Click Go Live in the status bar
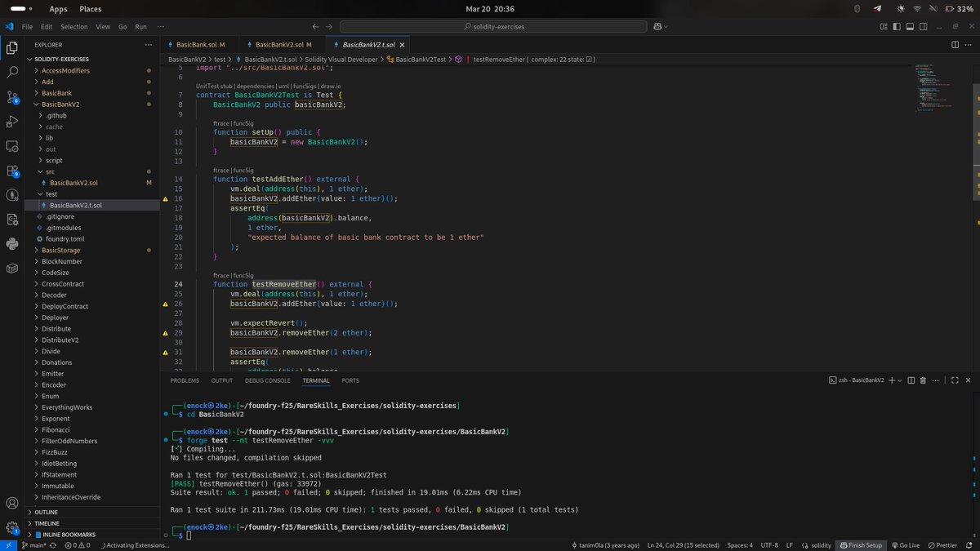 (905, 544)
